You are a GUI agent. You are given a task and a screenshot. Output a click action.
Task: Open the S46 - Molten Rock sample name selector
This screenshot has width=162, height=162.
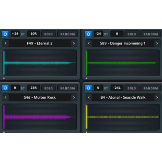point(40,97)
